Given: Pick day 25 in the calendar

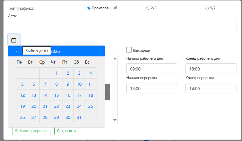Looking at the screenshot, I should 90,106.
